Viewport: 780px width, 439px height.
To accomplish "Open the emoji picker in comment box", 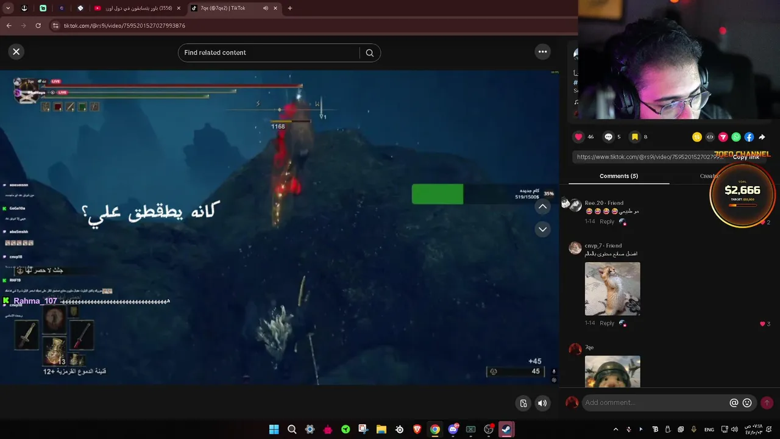I will coord(747,403).
